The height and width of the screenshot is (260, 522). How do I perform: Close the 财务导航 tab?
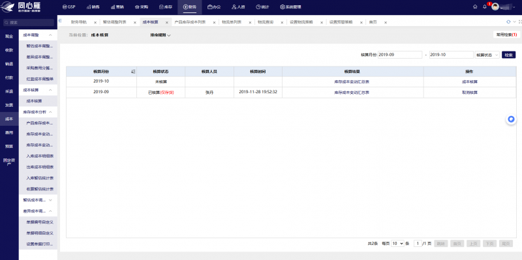click(95, 23)
